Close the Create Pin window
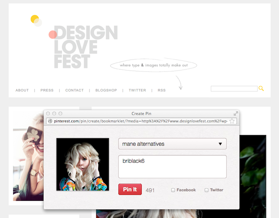The height and width of the screenshot is (218, 279). click(48, 114)
